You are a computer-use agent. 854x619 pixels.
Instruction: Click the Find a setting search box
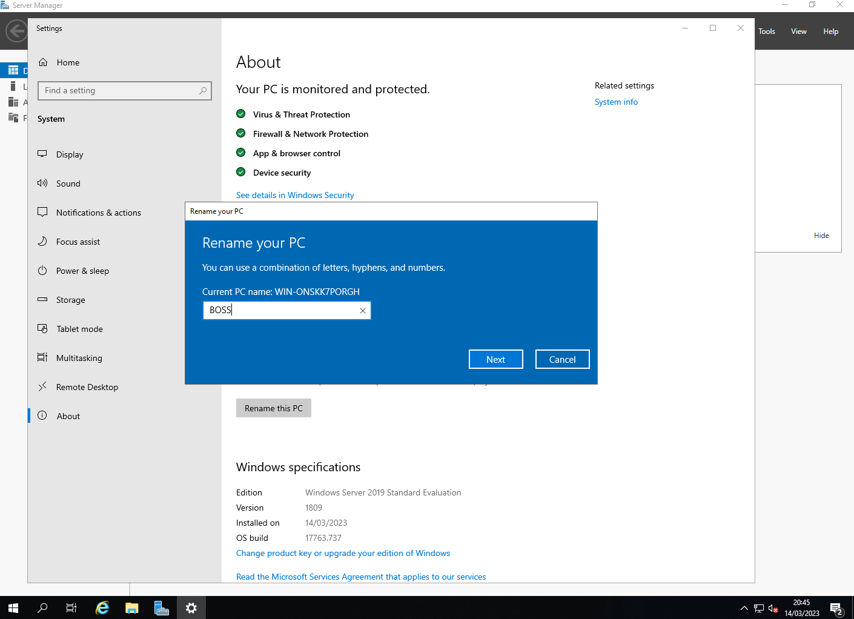[x=121, y=90]
